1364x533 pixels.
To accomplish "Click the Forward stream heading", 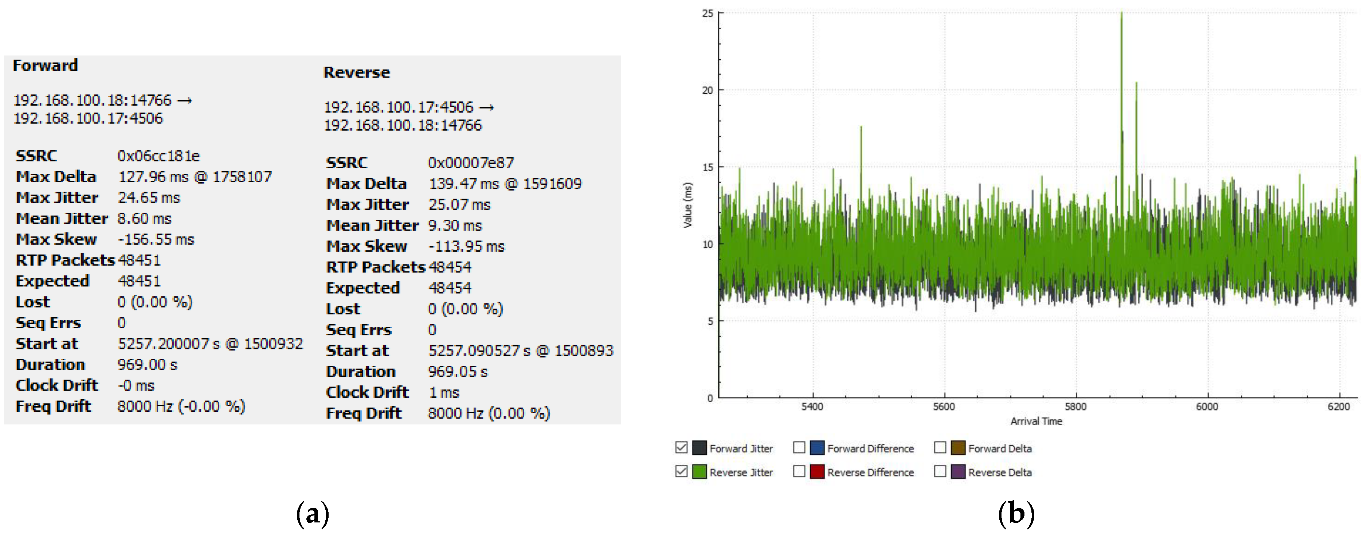I will [46, 66].
